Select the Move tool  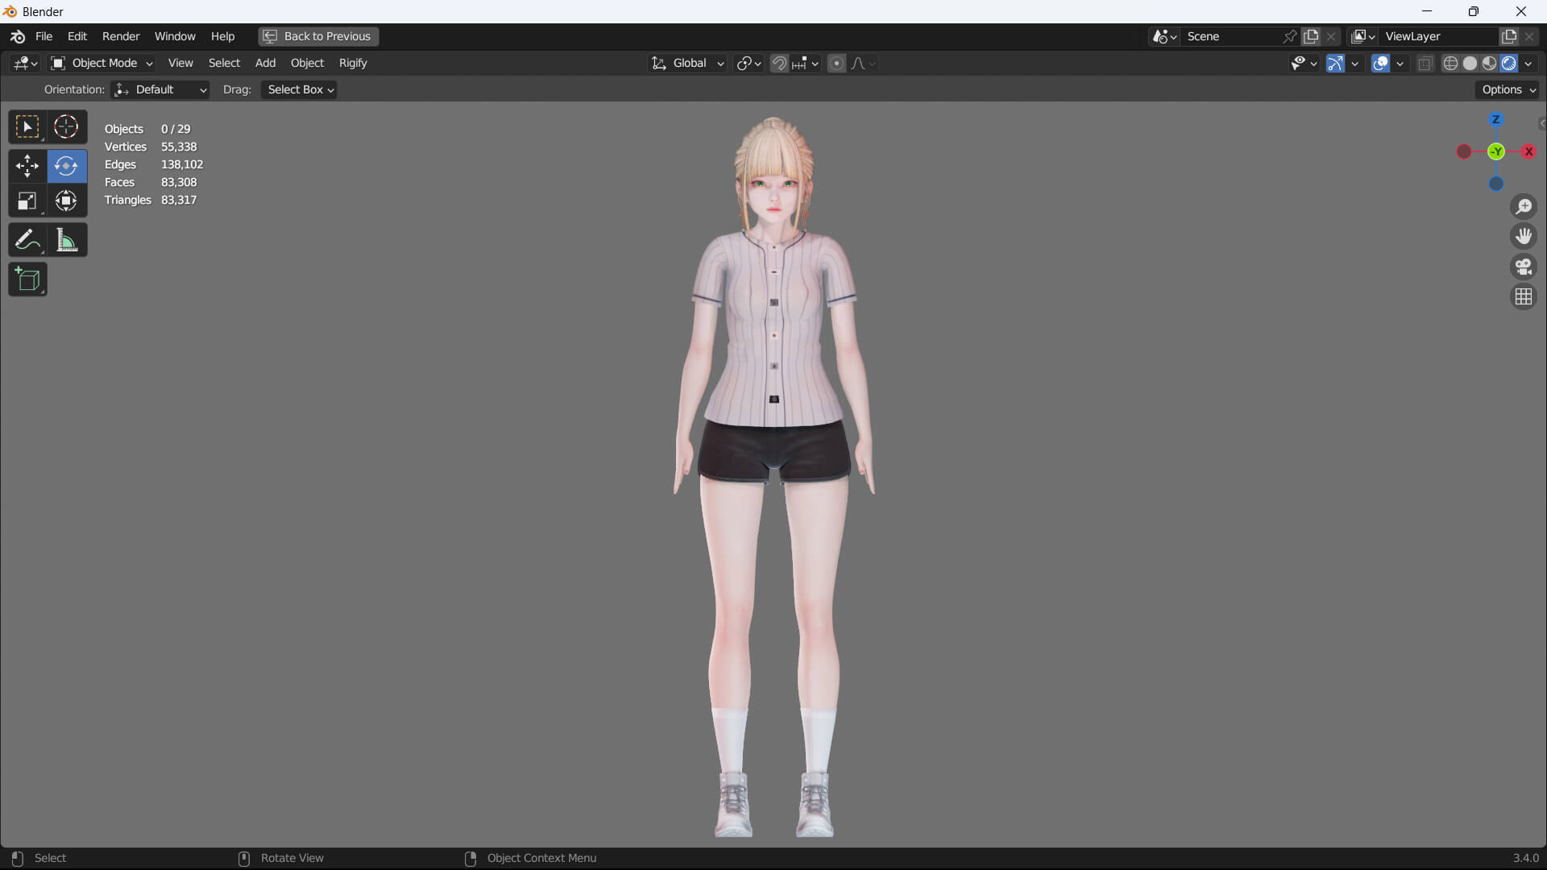point(27,166)
